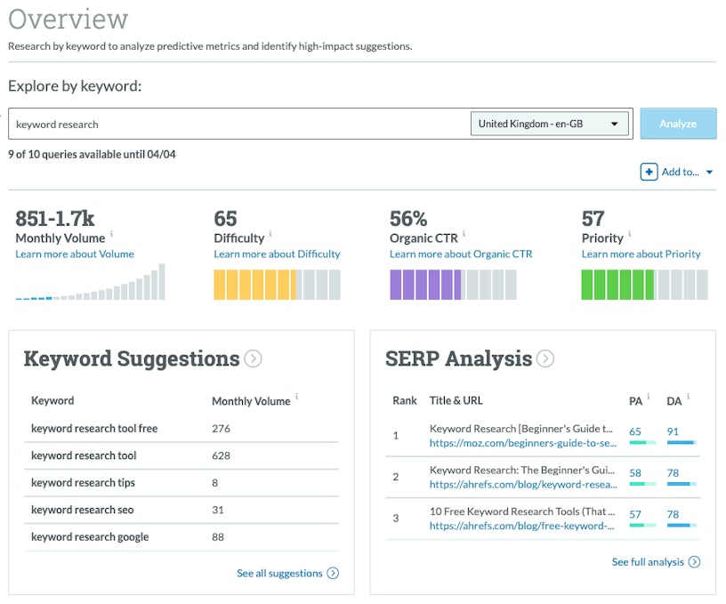Open the SERP Analysis arrow icon

click(545, 358)
